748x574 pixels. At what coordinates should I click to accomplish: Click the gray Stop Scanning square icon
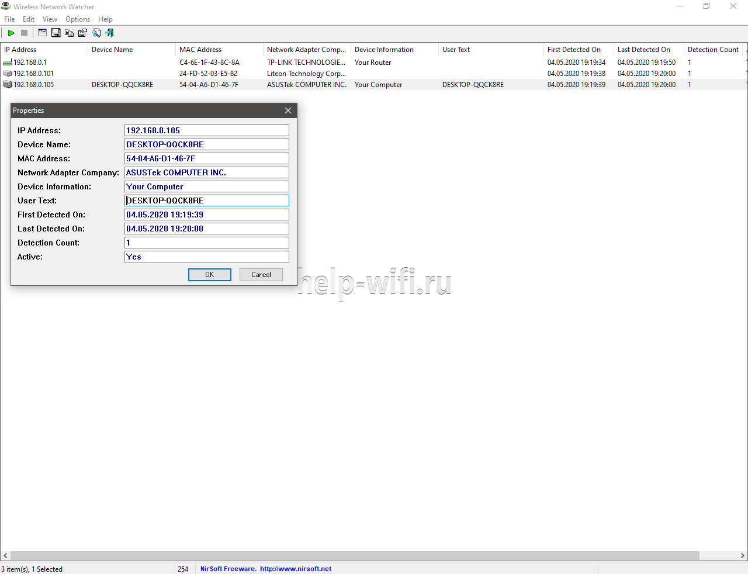25,33
